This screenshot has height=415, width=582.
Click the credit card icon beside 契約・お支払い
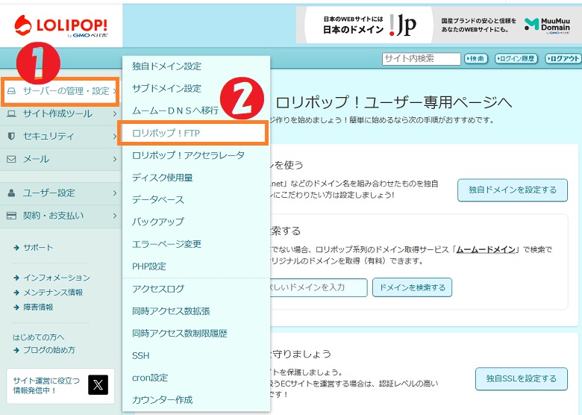[11, 216]
